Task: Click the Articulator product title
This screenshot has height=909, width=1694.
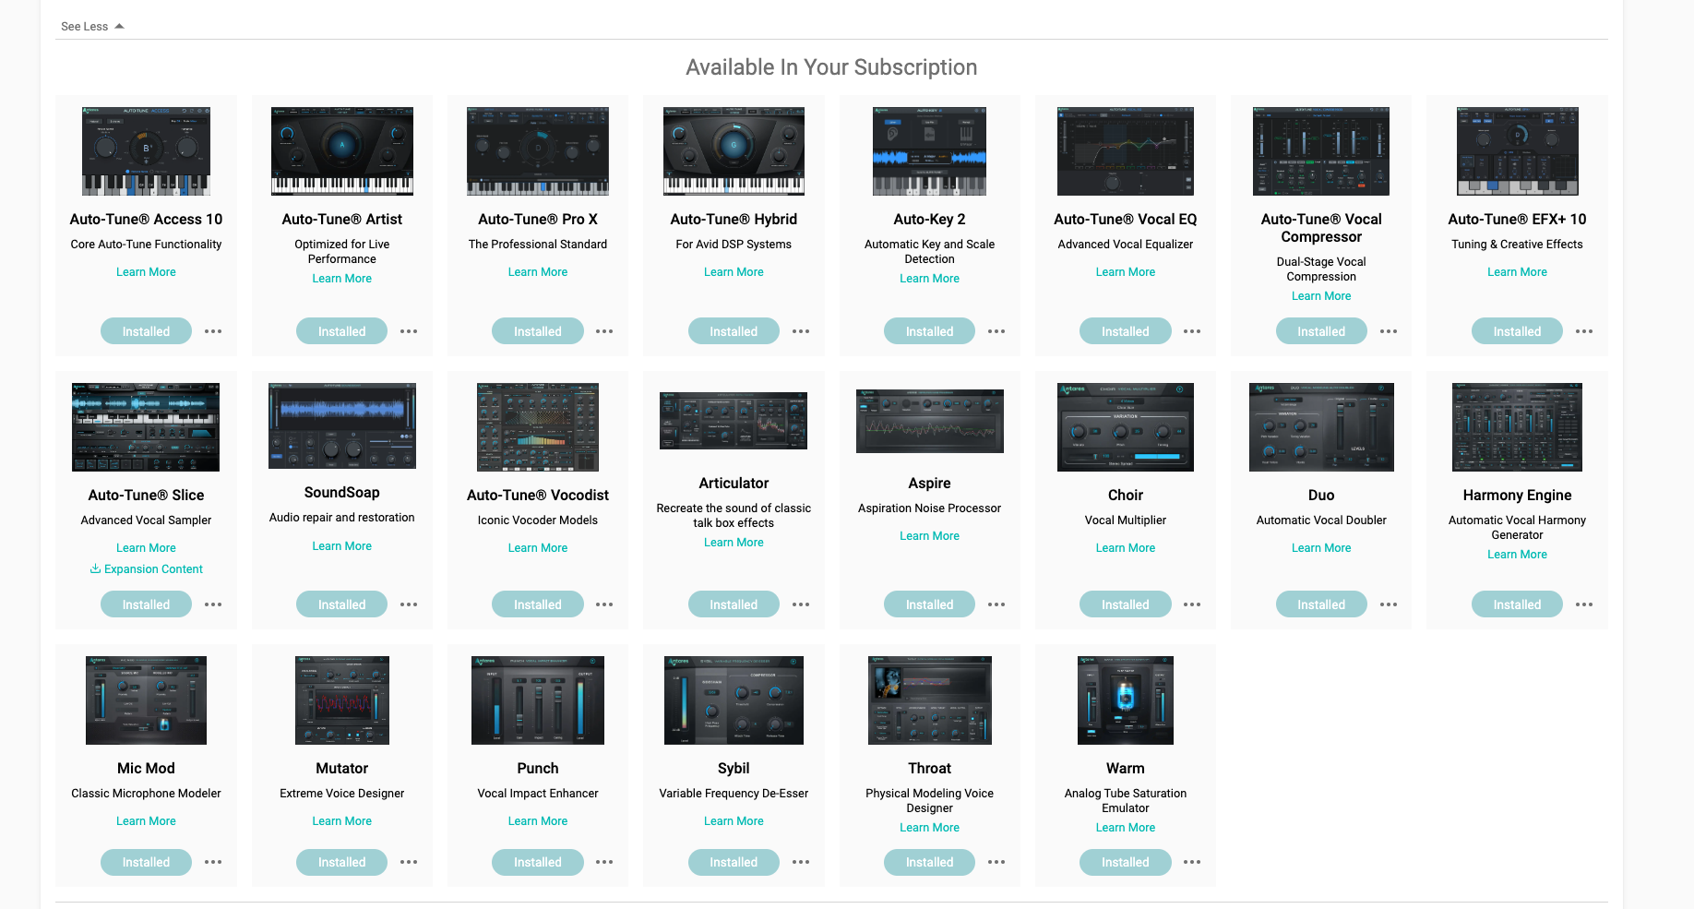Action: pyautogui.click(x=734, y=484)
